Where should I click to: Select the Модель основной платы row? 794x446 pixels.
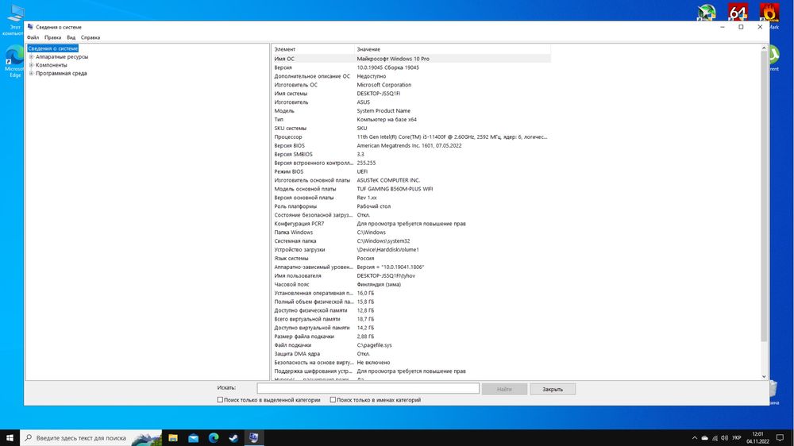(410, 189)
